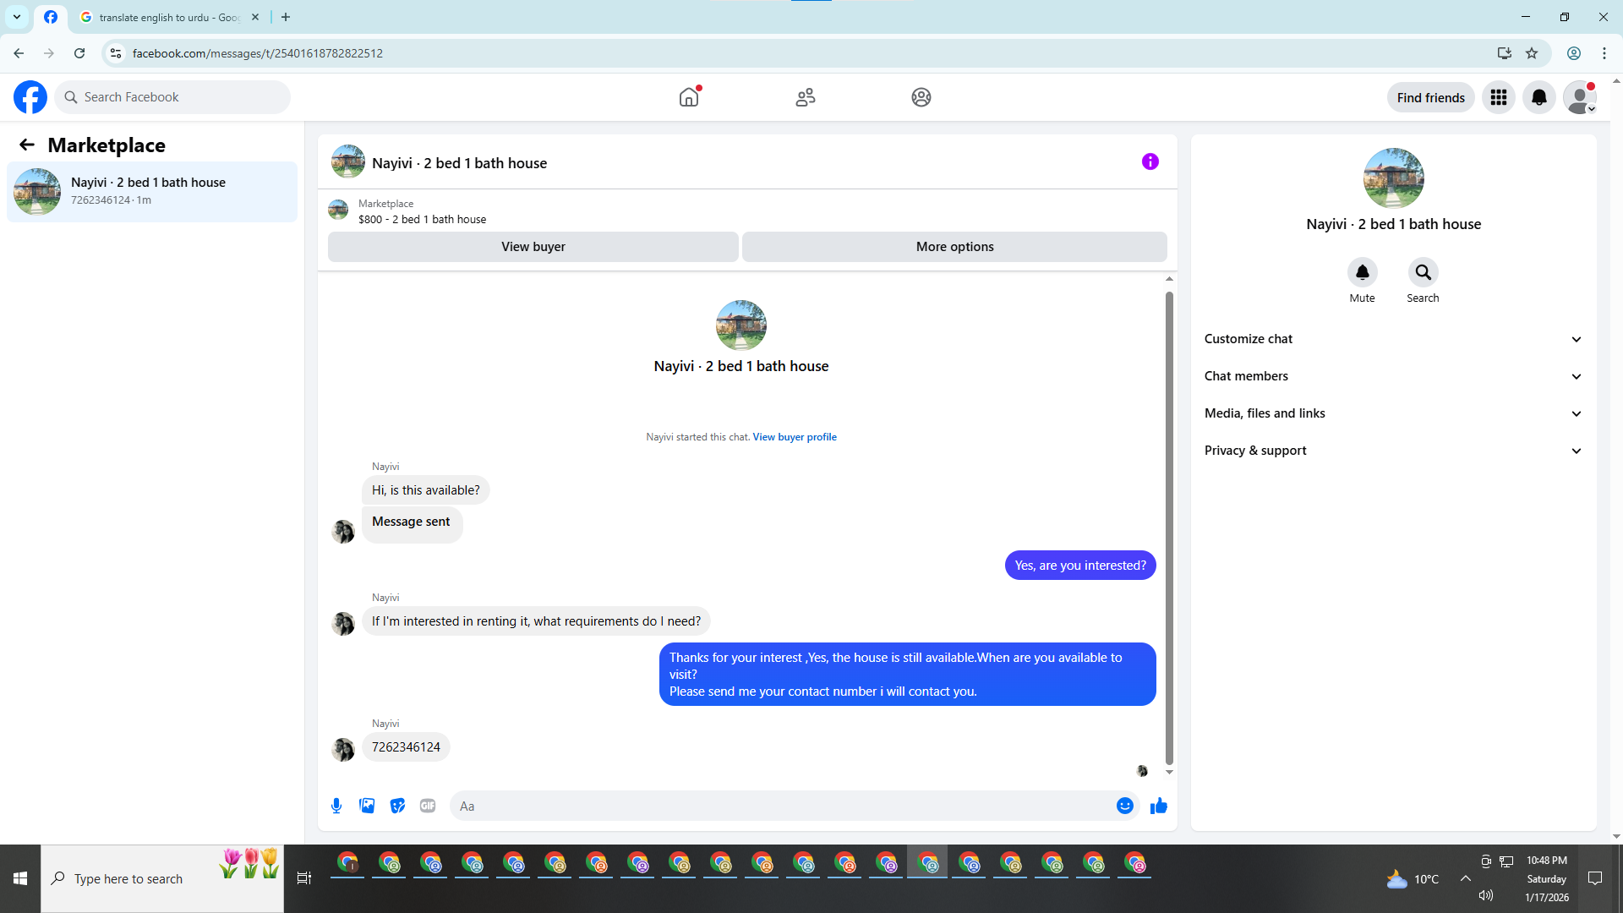Viewport: 1623px width, 913px height.
Task: Click the purple conversation info icon
Action: pyautogui.click(x=1150, y=161)
